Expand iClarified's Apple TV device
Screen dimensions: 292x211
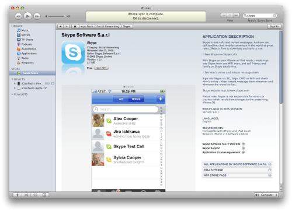click(15, 88)
